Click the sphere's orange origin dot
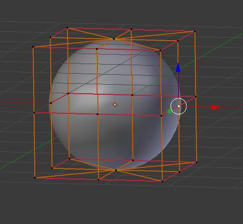 (x=115, y=105)
